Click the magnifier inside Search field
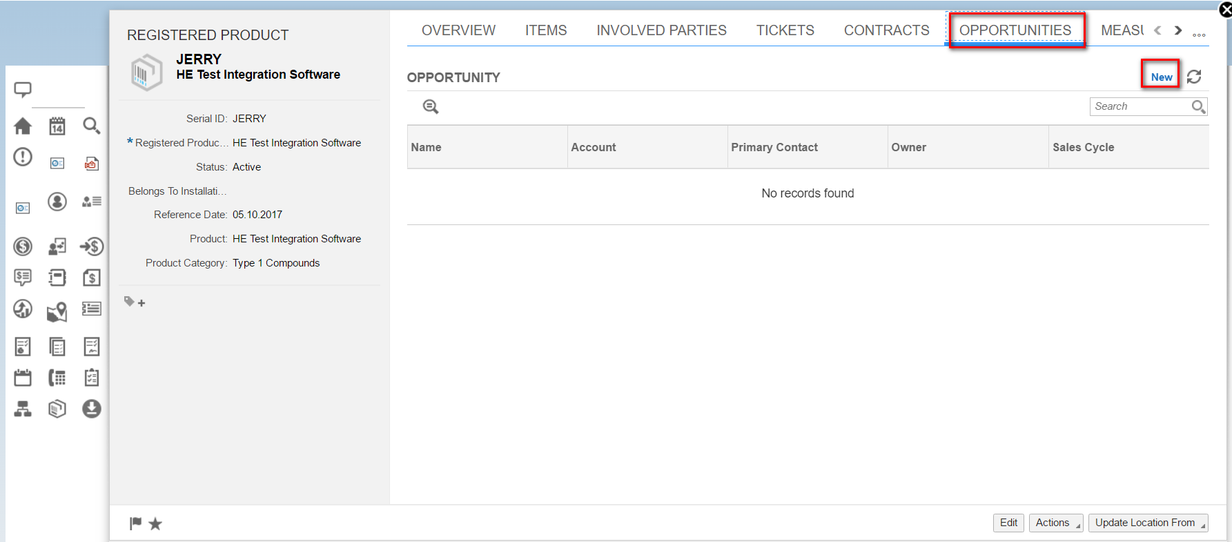 tap(1198, 106)
